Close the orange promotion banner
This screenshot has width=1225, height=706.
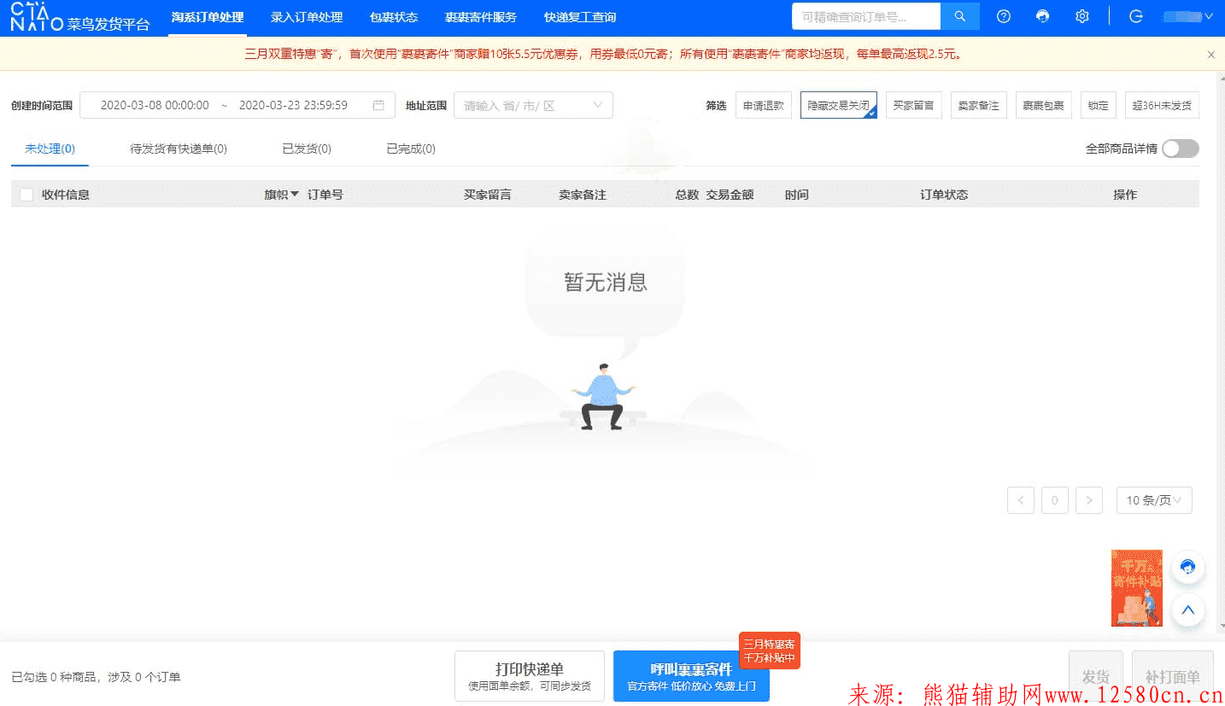tap(1210, 55)
